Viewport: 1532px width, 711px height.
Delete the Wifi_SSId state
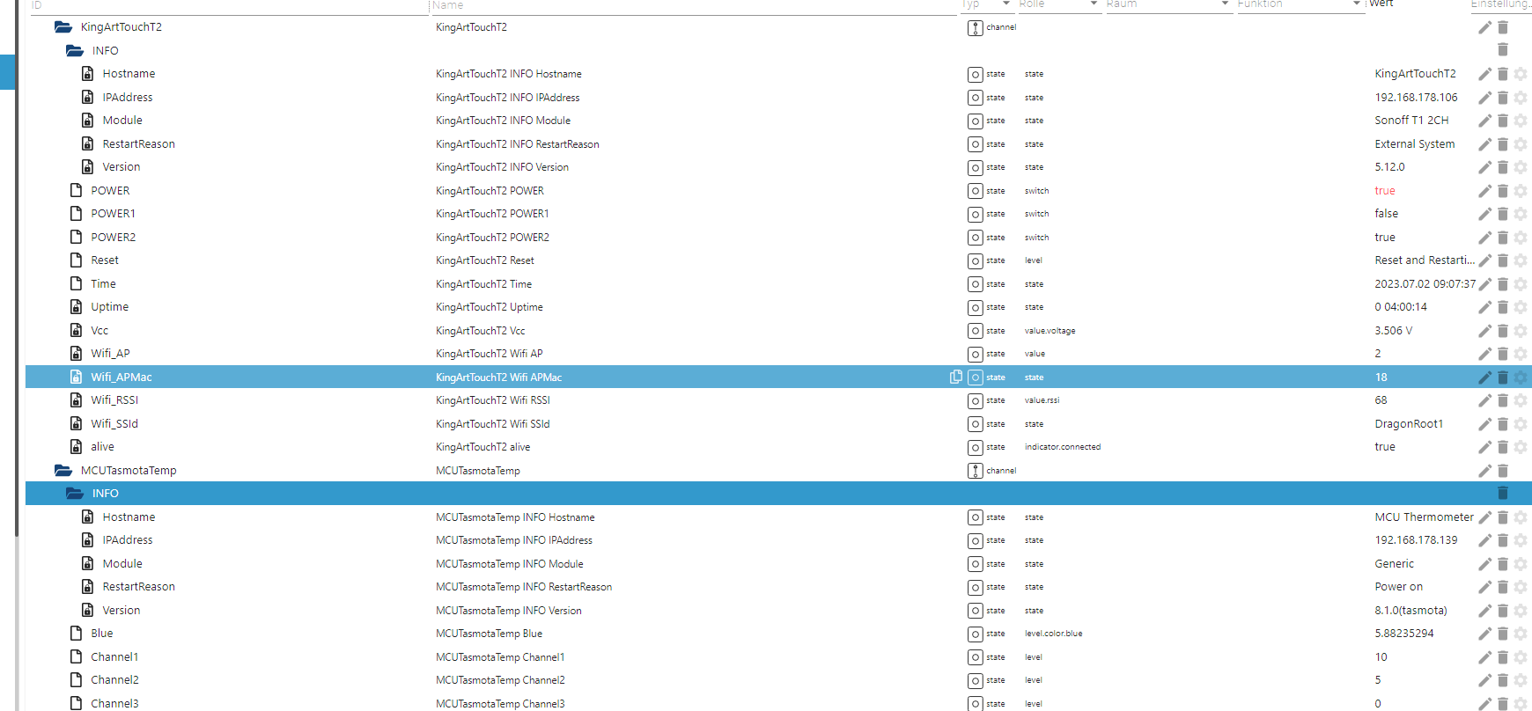click(1503, 424)
